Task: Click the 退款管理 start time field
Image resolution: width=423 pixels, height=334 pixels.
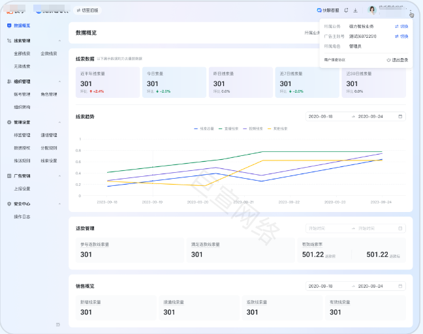Action: pyautogui.click(x=317, y=228)
